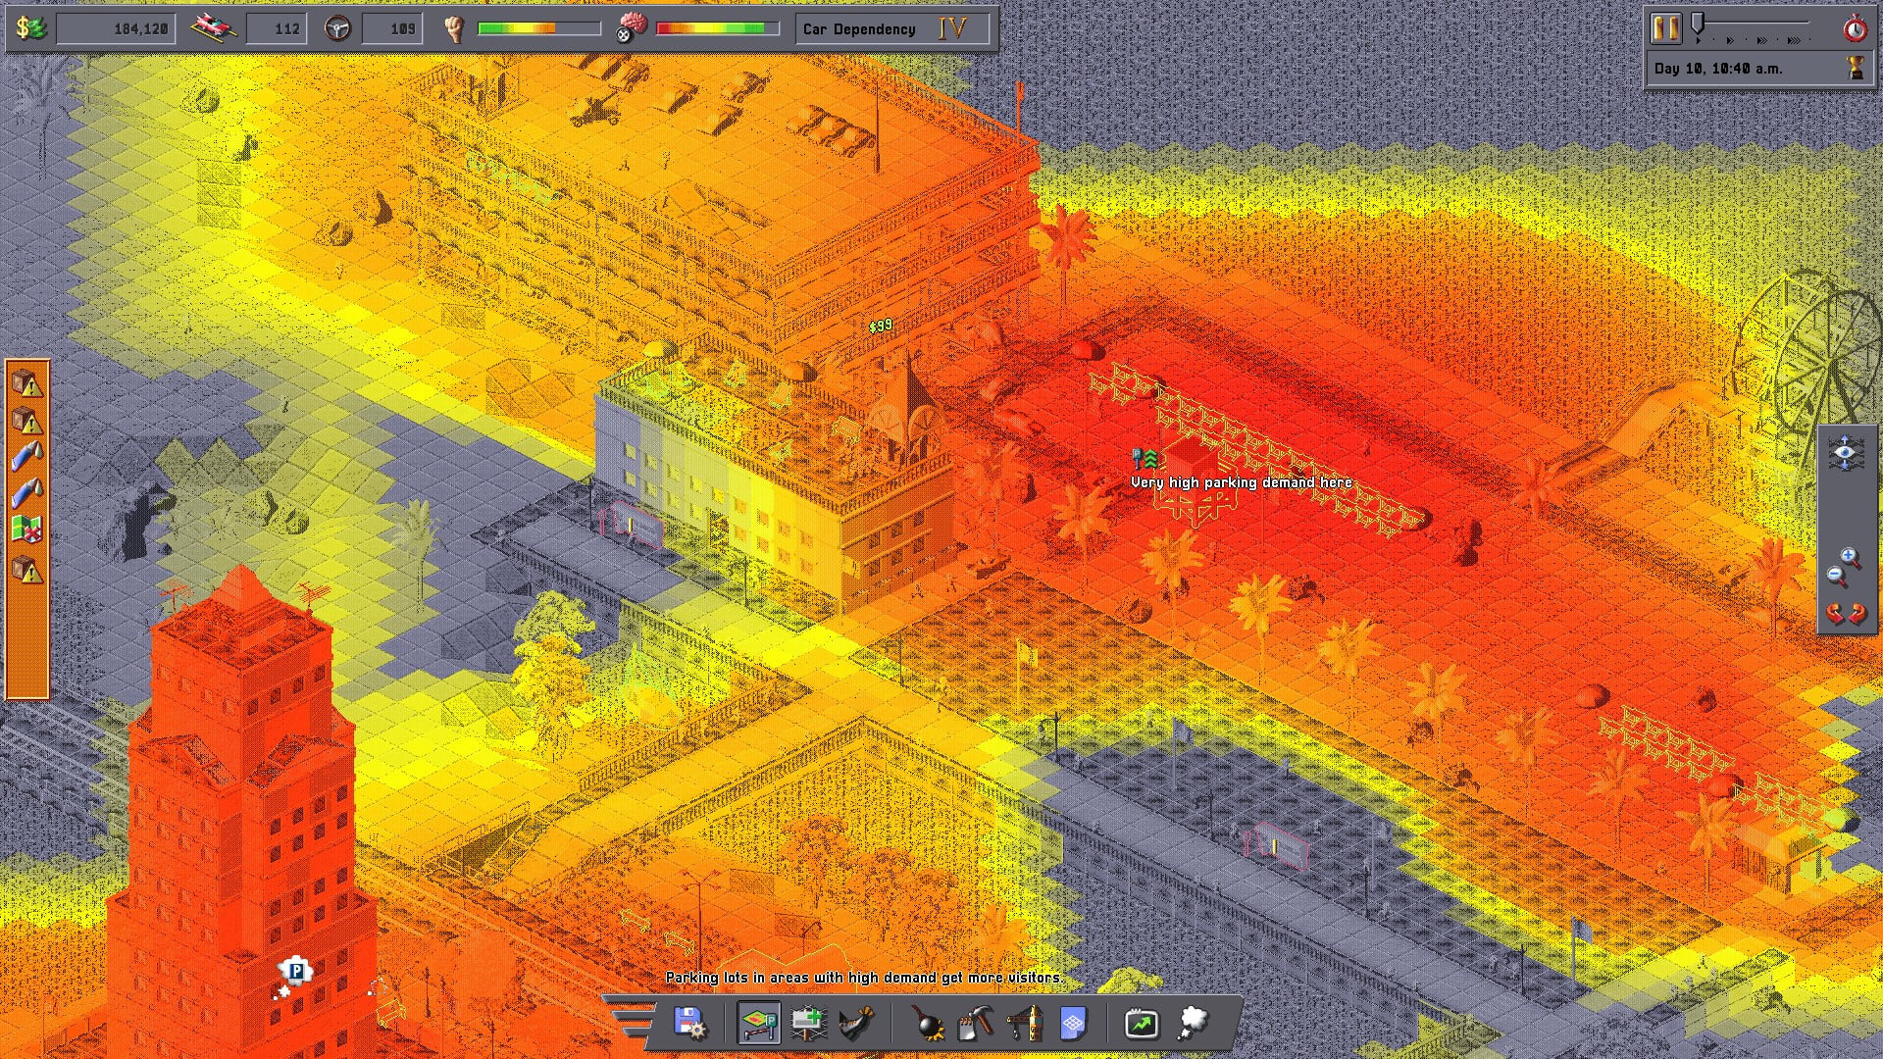The height and width of the screenshot is (1059, 1883).
Task: Click the 'Very high parking demand here' label
Action: tap(1242, 482)
